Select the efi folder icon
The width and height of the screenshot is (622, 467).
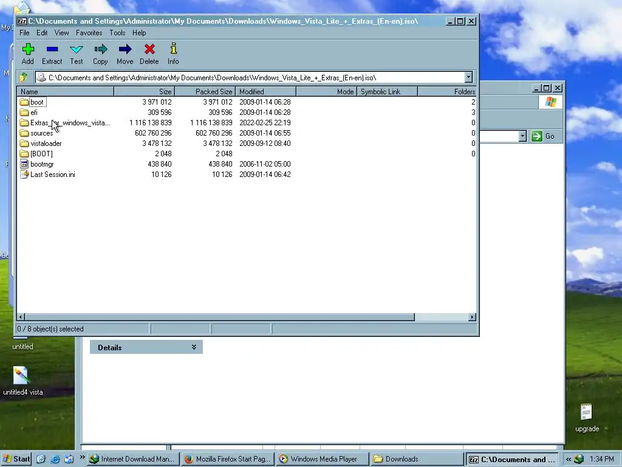tap(24, 112)
